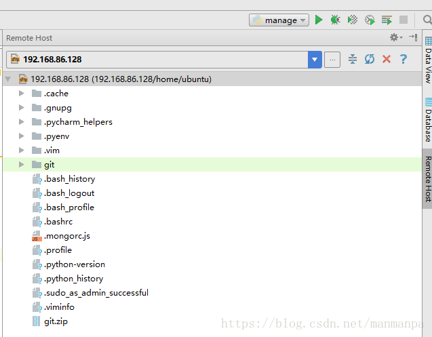Image resolution: width=432 pixels, height=337 pixels.
Task: Switch to Database side tab
Action: (x=428, y=120)
